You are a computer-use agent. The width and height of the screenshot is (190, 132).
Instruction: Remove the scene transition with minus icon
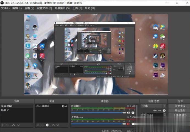(x=160, y=110)
